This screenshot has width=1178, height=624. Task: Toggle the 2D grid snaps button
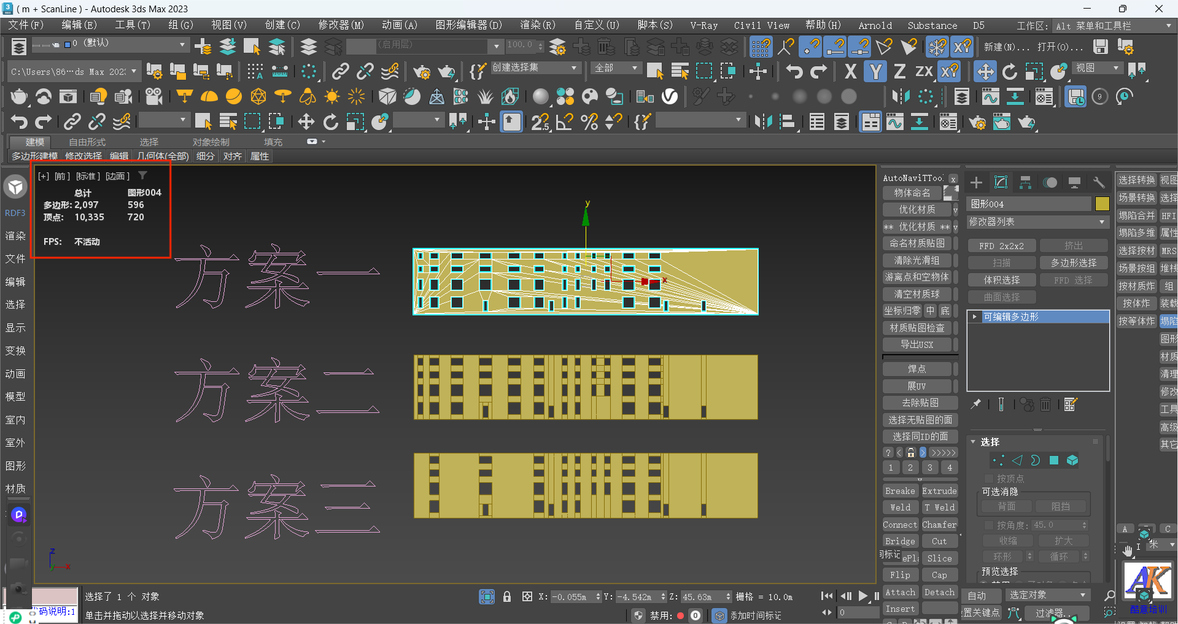(x=761, y=47)
